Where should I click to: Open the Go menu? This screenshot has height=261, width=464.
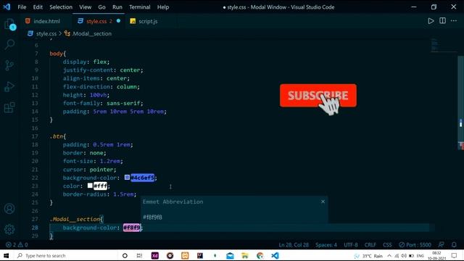click(101, 7)
